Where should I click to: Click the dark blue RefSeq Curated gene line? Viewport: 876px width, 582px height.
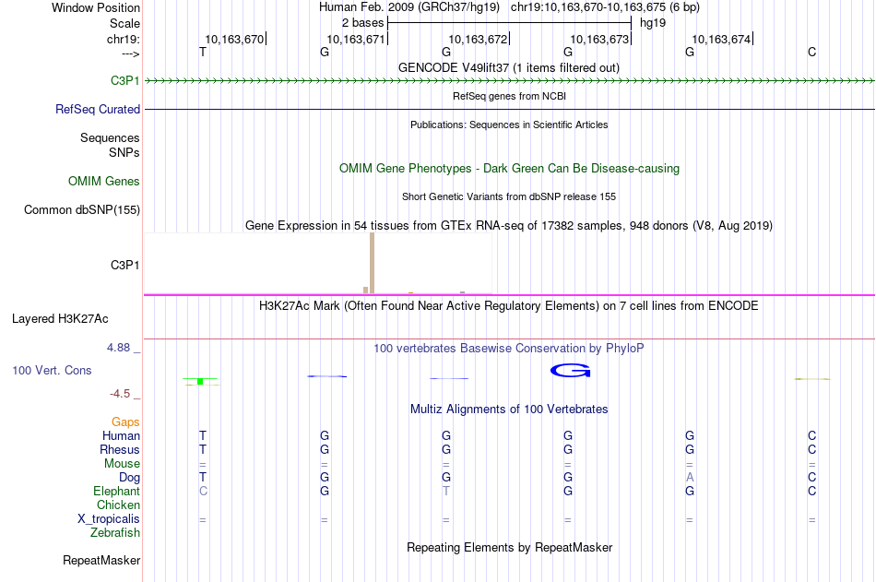click(510, 109)
